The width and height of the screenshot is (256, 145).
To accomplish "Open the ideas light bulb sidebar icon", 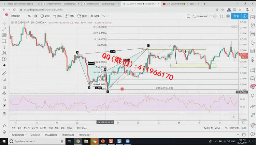I will coord(253,59).
